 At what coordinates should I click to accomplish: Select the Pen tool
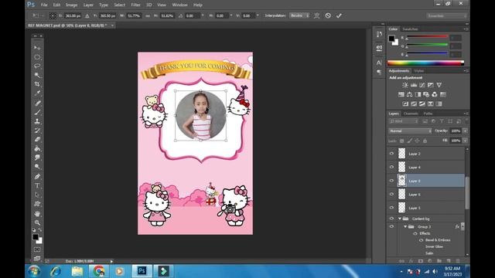37,177
